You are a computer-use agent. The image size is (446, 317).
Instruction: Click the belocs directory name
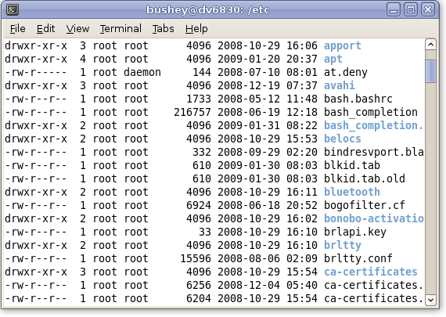tap(343, 139)
